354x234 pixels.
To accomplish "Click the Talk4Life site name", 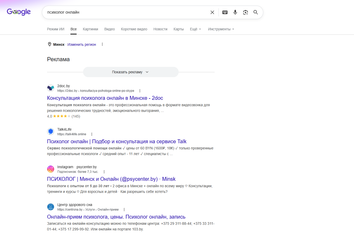I will coord(65,129).
